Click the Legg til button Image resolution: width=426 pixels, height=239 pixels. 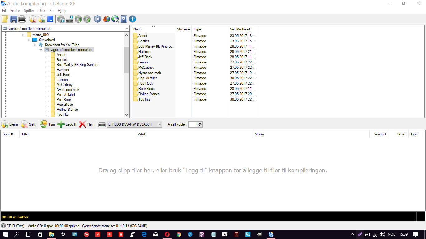(x=67, y=124)
